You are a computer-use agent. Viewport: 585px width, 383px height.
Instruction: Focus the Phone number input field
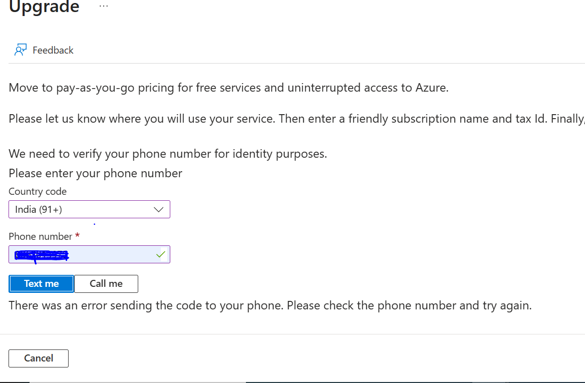(x=110, y=254)
